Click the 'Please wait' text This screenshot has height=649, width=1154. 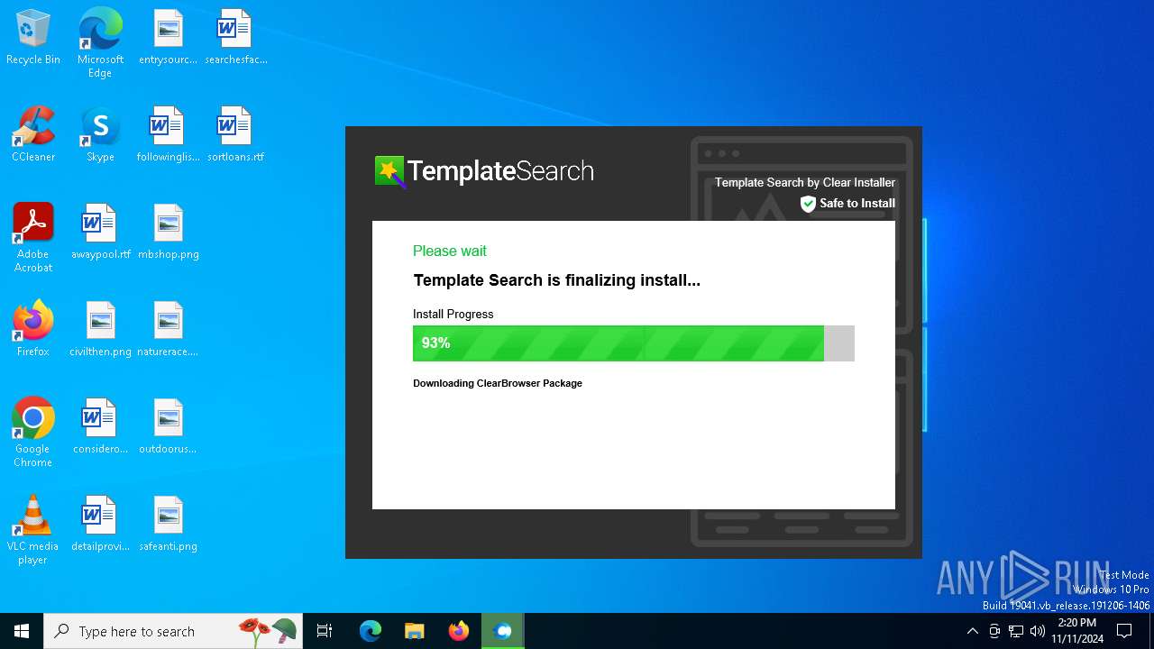click(x=449, y=251)
